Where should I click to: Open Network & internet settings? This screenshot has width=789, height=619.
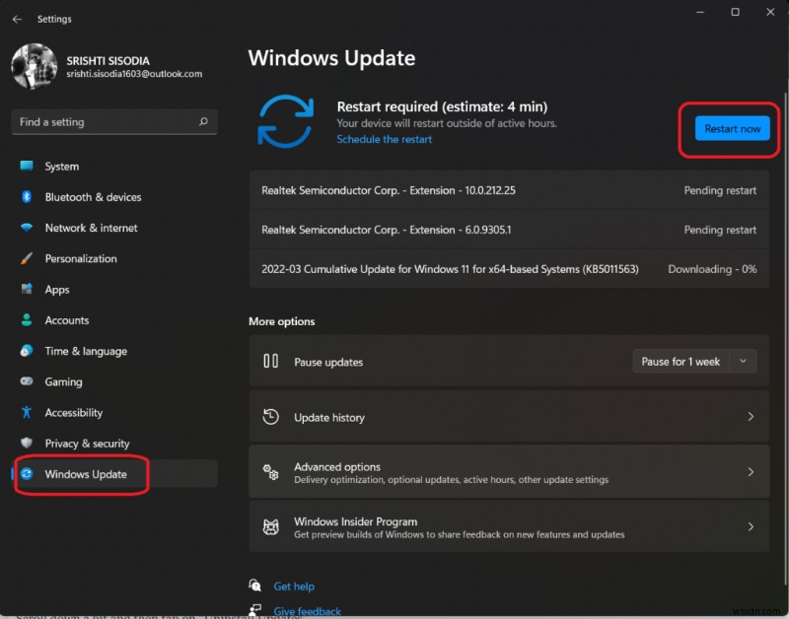(x=94, y=228)
